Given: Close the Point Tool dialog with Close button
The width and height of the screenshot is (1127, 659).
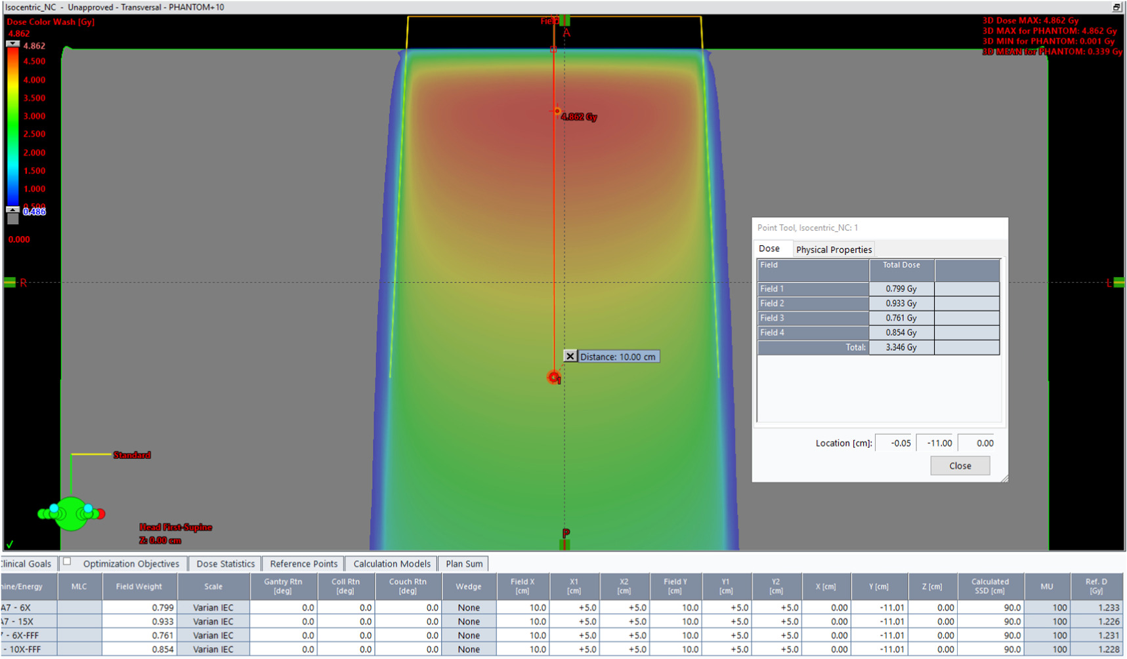Looking at the screenshot, I should coord(960,466).
